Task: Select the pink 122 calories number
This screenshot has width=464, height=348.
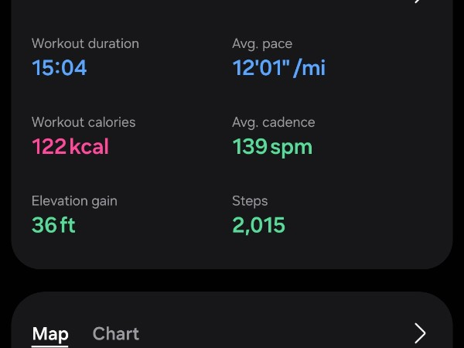Action: pyautogui.click(x=49, y=147)
